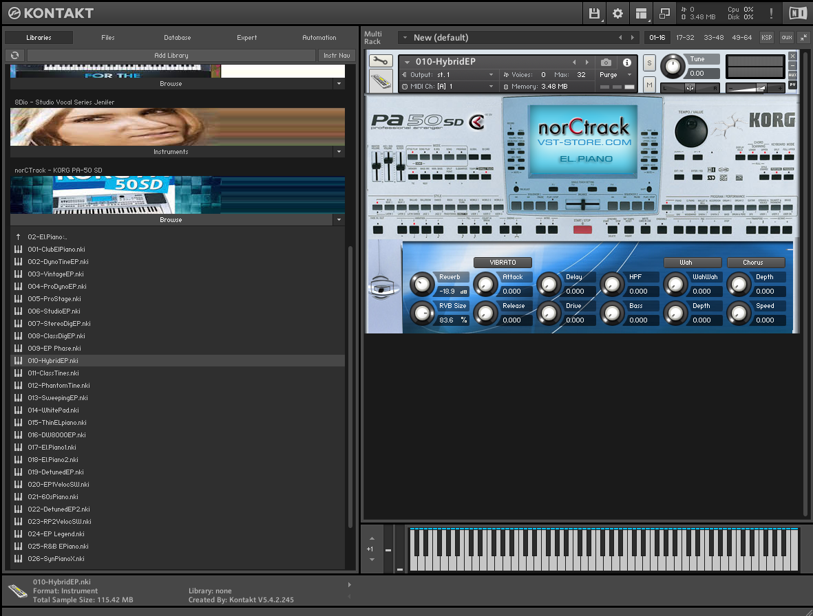Screen dimensions: 813x616
Task: Select rack page 49-64
Action: 741,37
